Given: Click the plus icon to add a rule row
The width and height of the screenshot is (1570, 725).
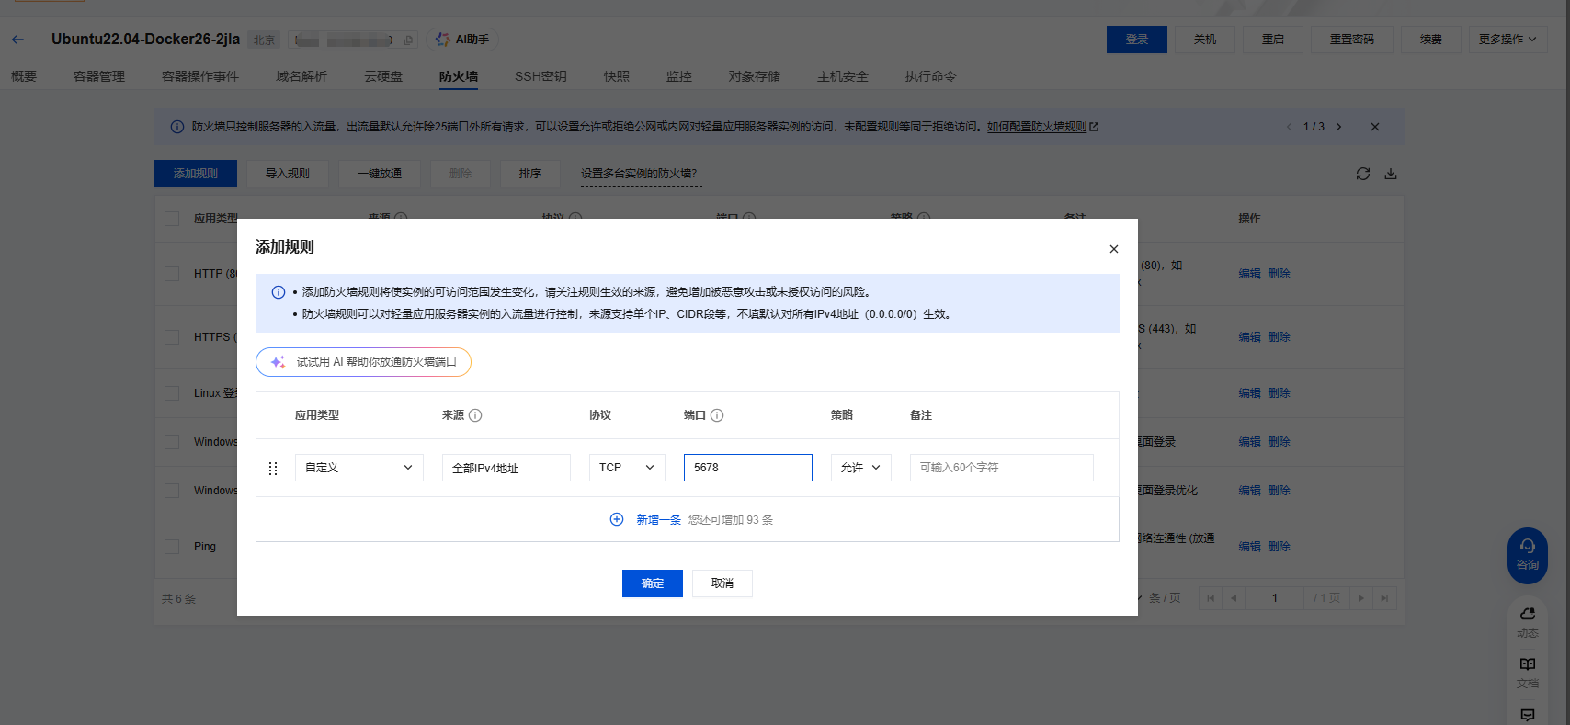Looking at the screenshot, I should coord(617,519).
